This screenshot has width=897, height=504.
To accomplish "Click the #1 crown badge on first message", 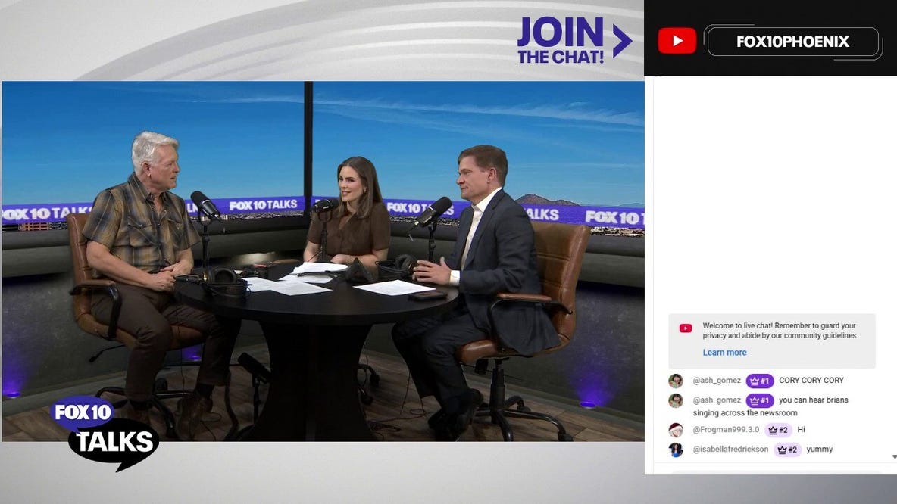I will 759,381.
